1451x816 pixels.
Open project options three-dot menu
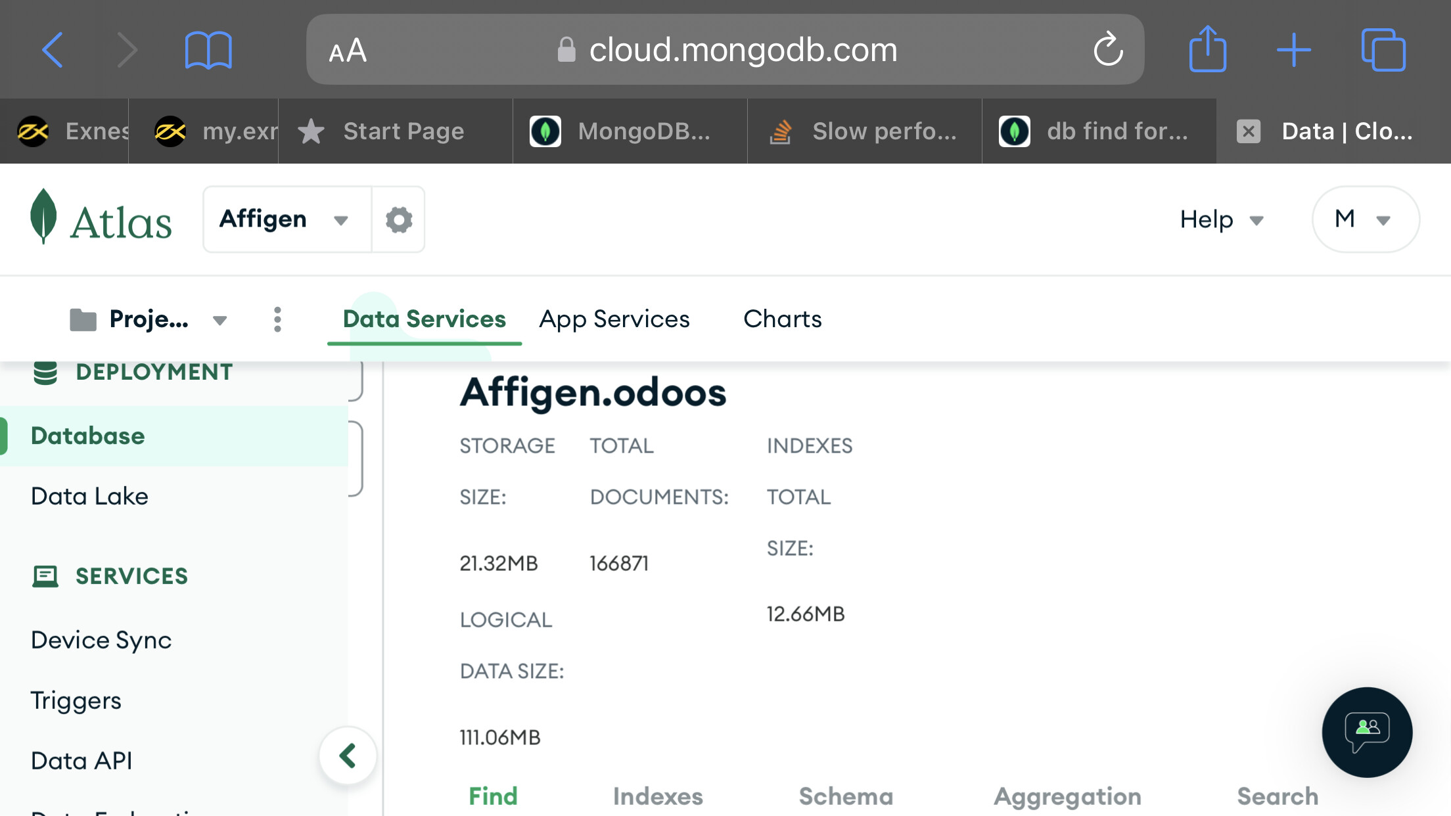(x=277, y=319)
